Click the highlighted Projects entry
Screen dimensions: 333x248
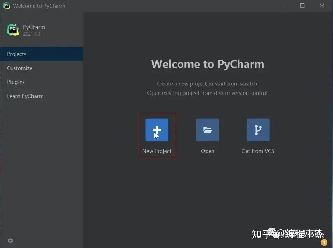point(16,54)
